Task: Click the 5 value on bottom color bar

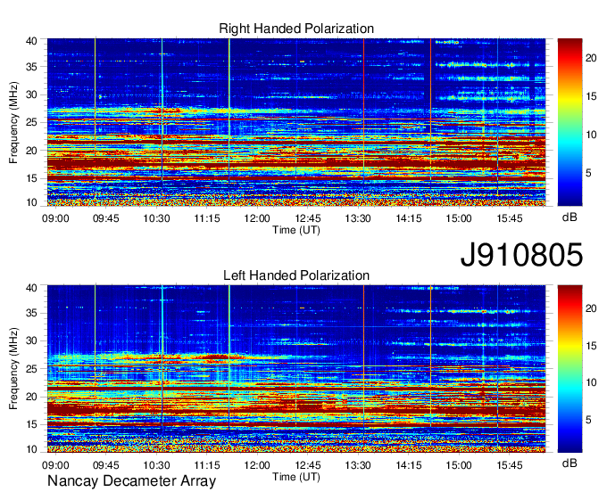Action: coord(588,419)
